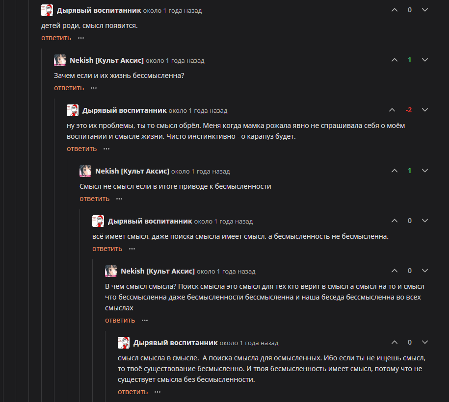Downvote the comment "детей роди, смысл появится"

(425, 10)
